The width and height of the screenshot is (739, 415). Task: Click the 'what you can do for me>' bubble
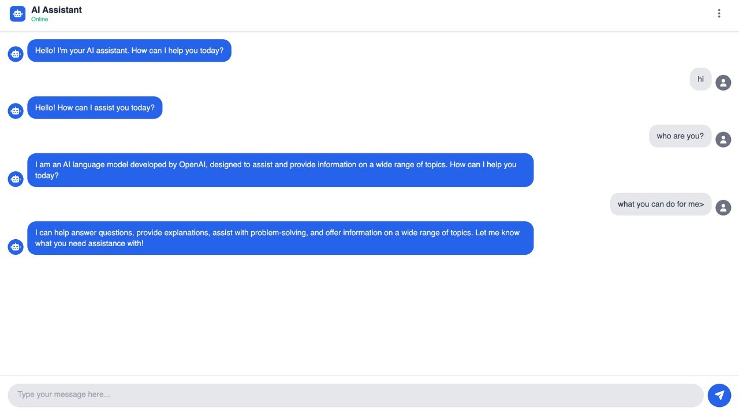tap(660, 205)
